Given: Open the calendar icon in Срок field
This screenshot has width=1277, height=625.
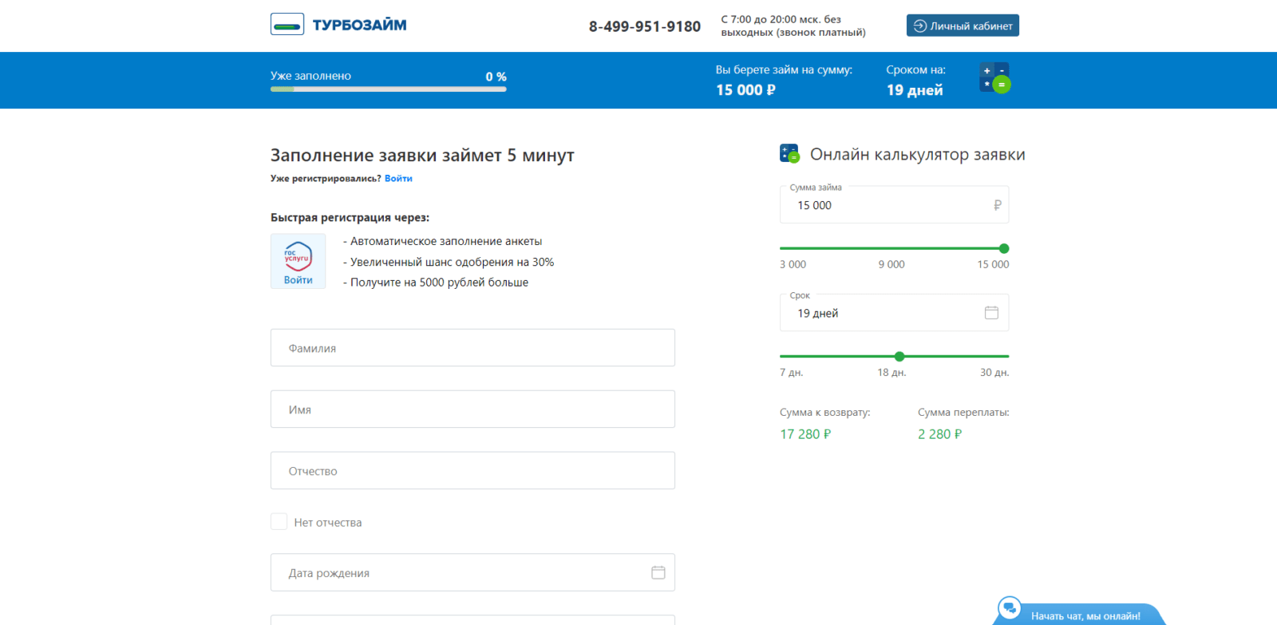Looking at the screenshot, I should tap(991, 313).
